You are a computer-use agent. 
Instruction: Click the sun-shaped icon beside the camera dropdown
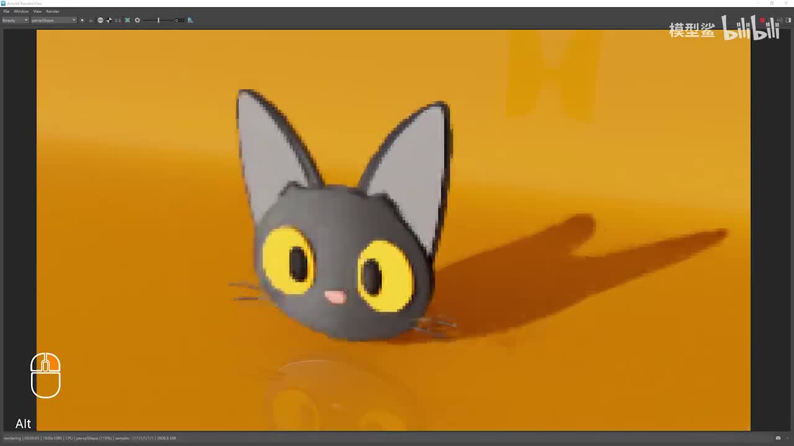point(83,20)
